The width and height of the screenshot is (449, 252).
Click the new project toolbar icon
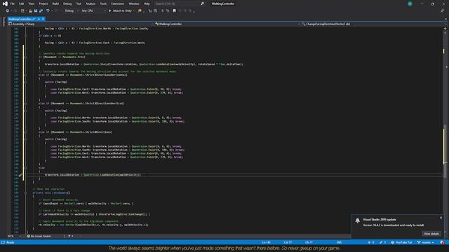point(22,11)
